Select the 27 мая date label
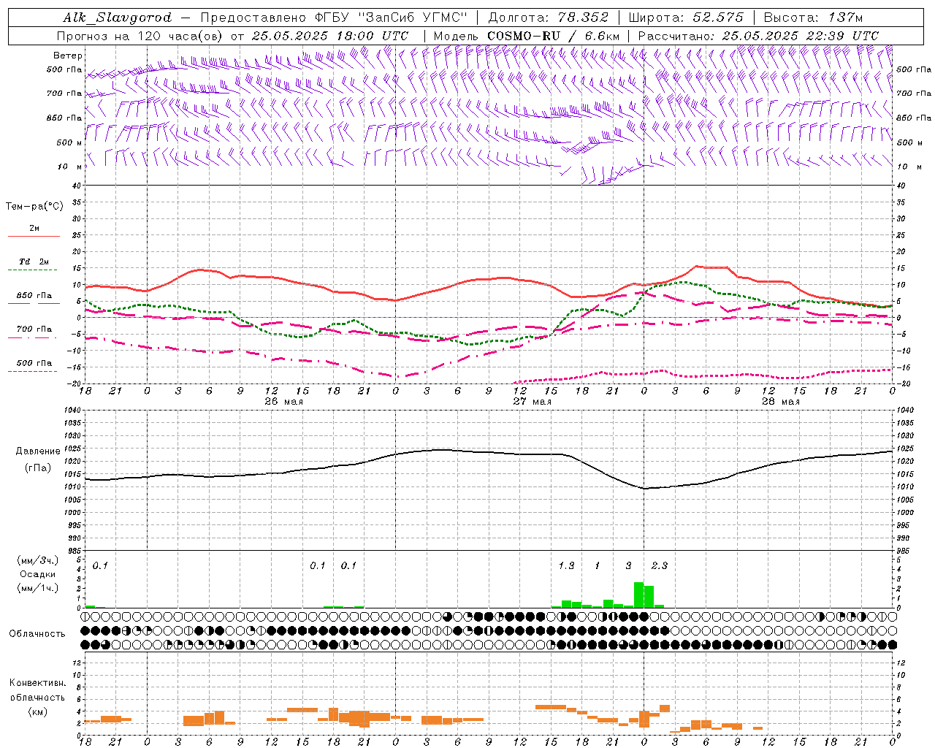This screenshot has height=748, width=935. tap(533, 402)
